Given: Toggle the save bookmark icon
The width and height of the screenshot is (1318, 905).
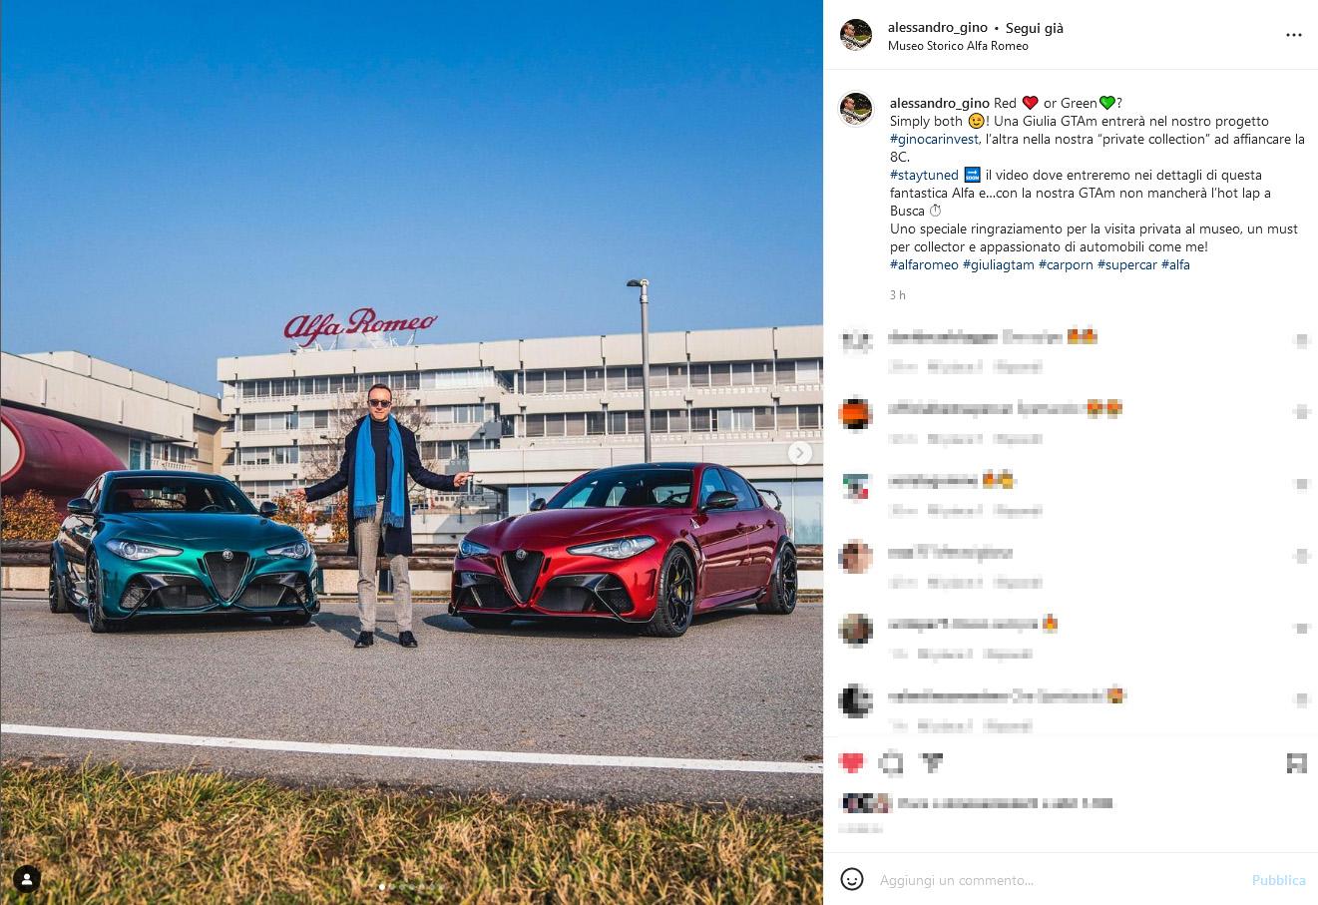Looking at the screenshot, I should 1296,763.
